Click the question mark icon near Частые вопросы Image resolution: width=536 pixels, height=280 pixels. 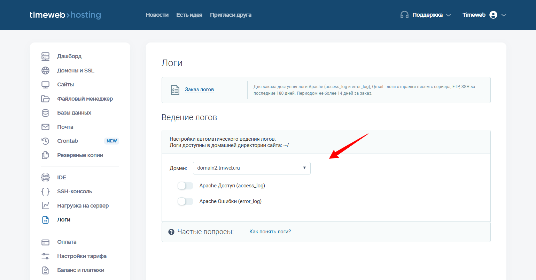(171, 232)
